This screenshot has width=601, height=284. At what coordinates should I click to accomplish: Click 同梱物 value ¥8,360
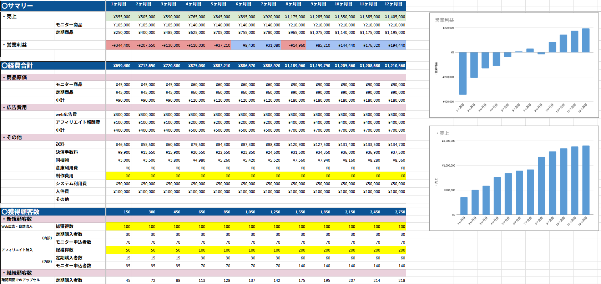coord(393,160)
